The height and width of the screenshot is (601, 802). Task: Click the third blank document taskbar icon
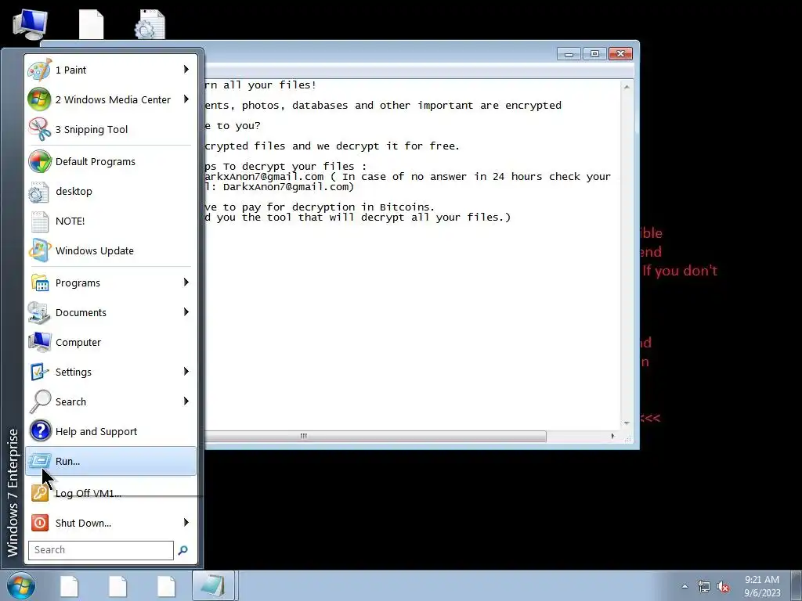[166, 586]
